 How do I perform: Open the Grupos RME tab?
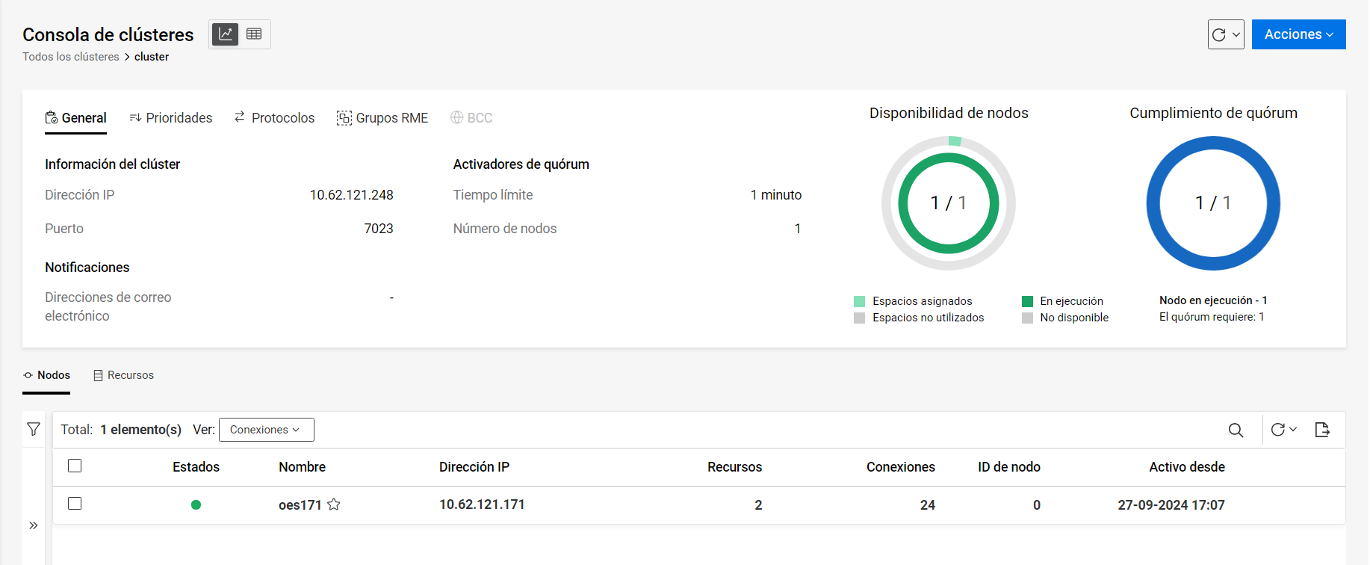382,118
